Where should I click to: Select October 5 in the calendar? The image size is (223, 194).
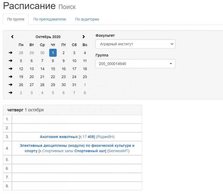point(21,61)
